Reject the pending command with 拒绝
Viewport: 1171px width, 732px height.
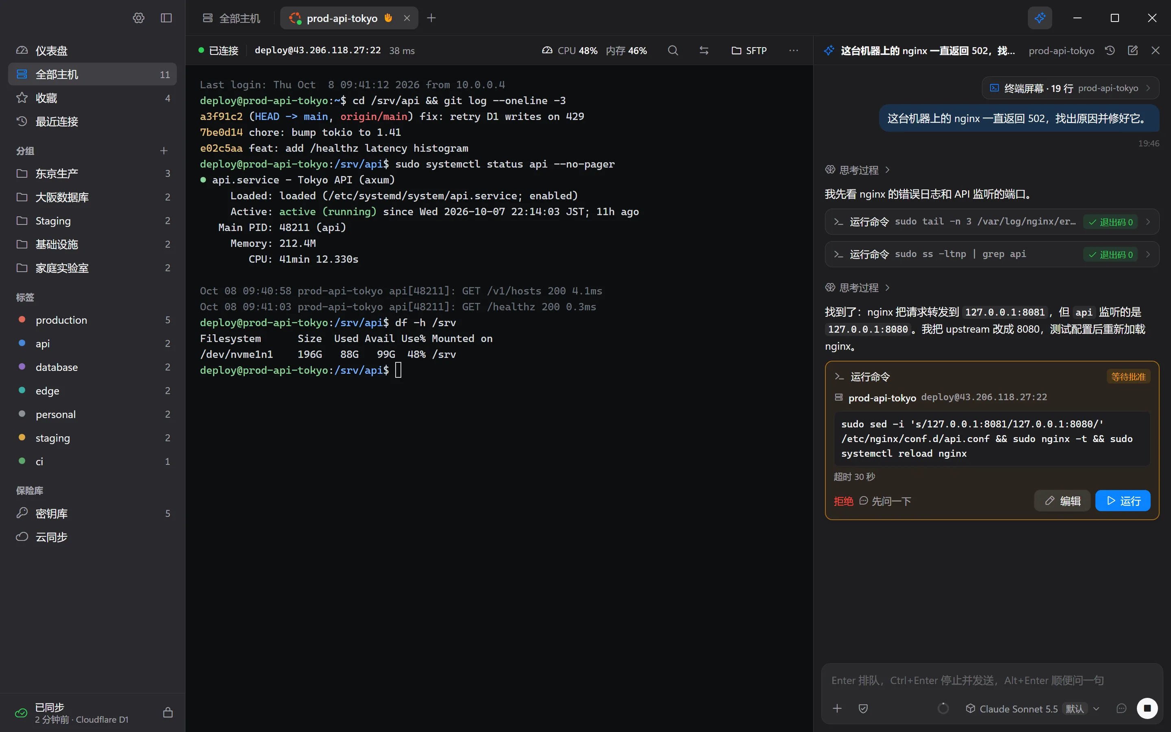click(843, 501)
